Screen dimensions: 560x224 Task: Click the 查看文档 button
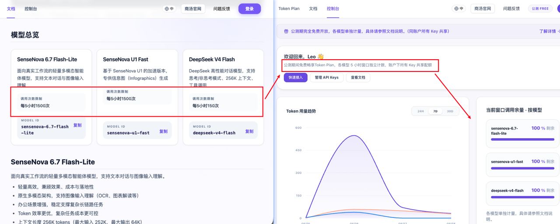pos(358,78)
